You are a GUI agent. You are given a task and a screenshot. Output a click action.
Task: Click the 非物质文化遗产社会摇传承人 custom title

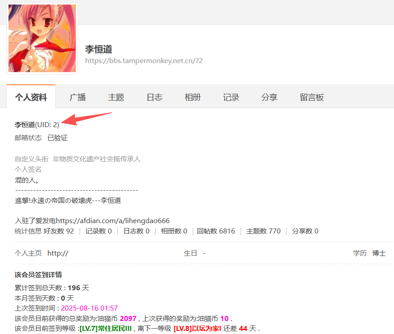tap(96, 159)
